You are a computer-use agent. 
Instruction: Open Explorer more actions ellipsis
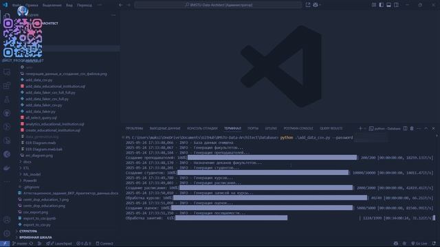(x=113, y=15)
